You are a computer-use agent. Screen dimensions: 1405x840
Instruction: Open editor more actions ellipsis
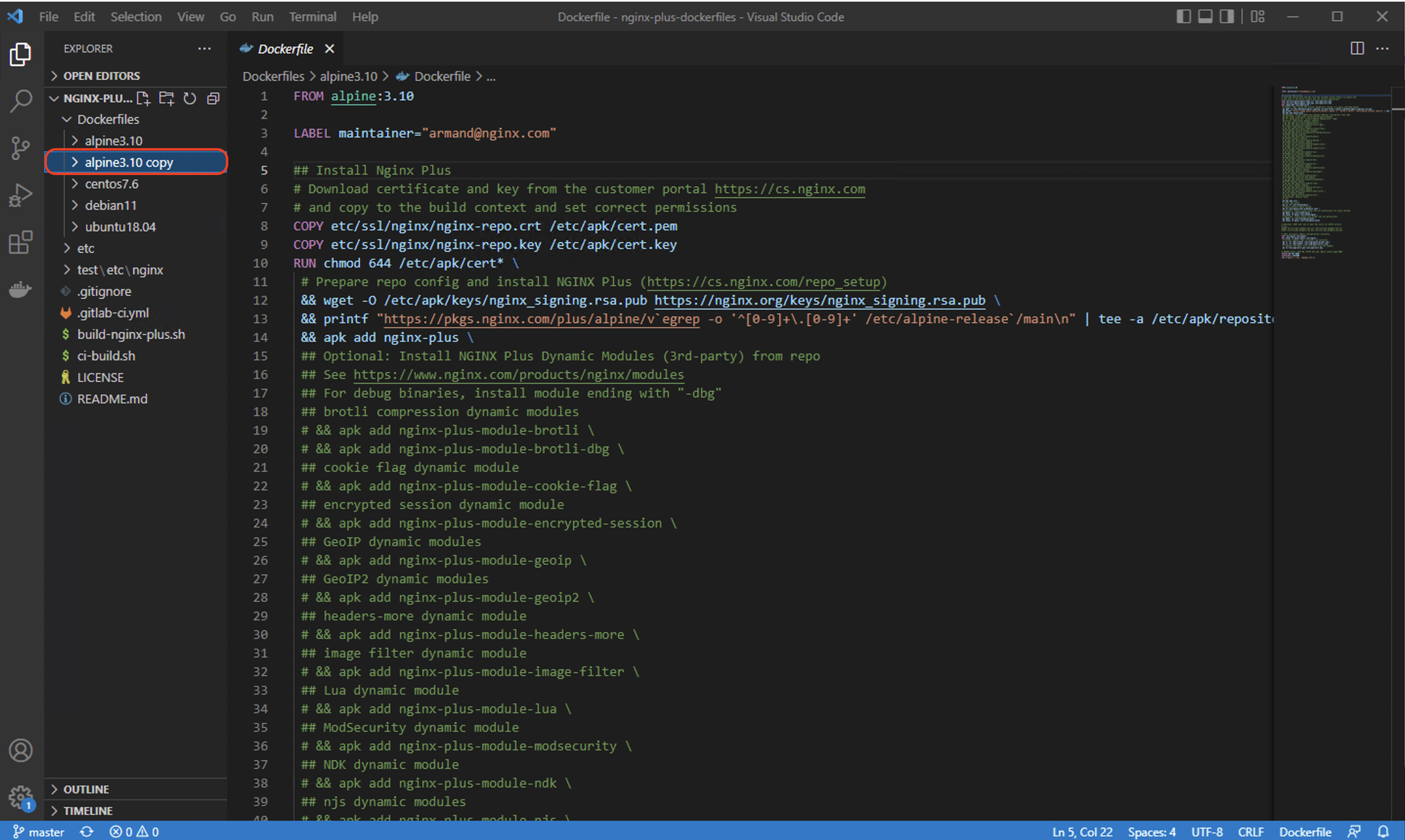point(1383,49)
